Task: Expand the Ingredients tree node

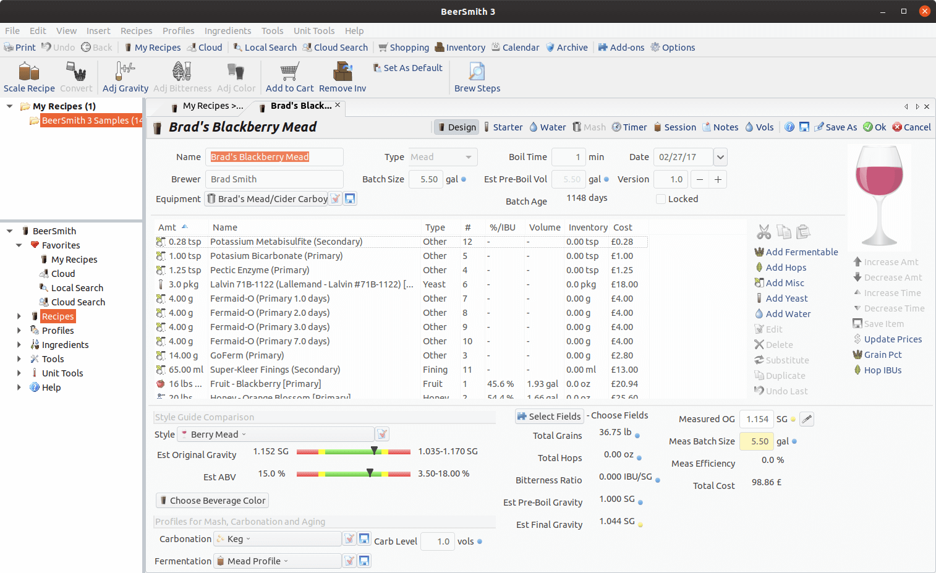Action: [x=19, y=345]
